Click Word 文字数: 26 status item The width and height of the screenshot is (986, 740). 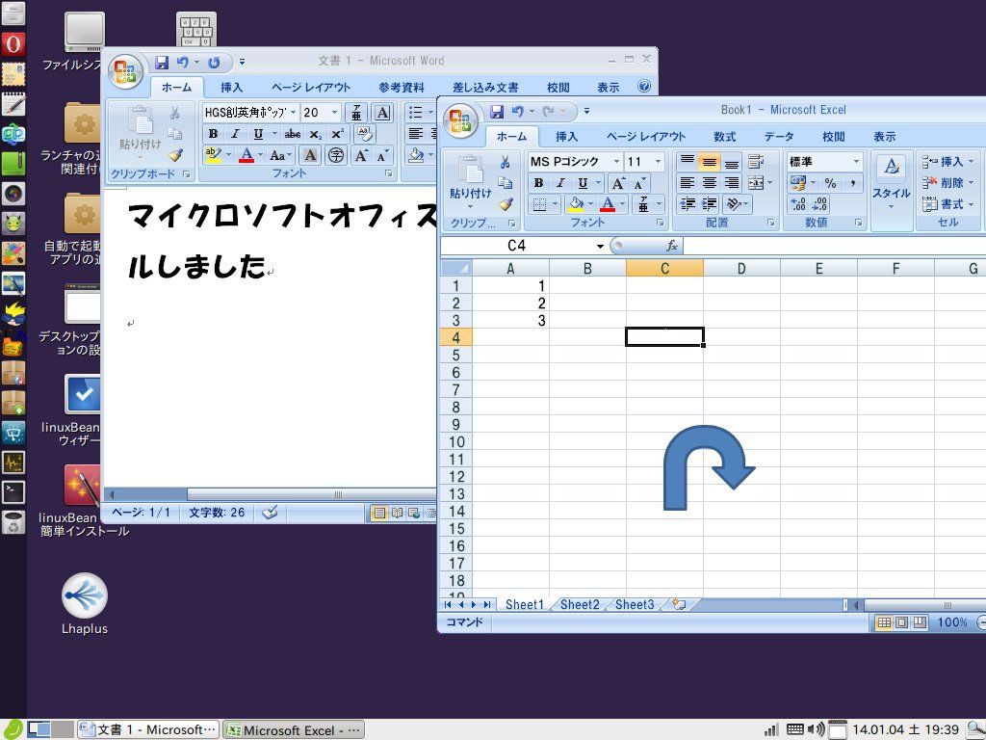coord(217,513)
